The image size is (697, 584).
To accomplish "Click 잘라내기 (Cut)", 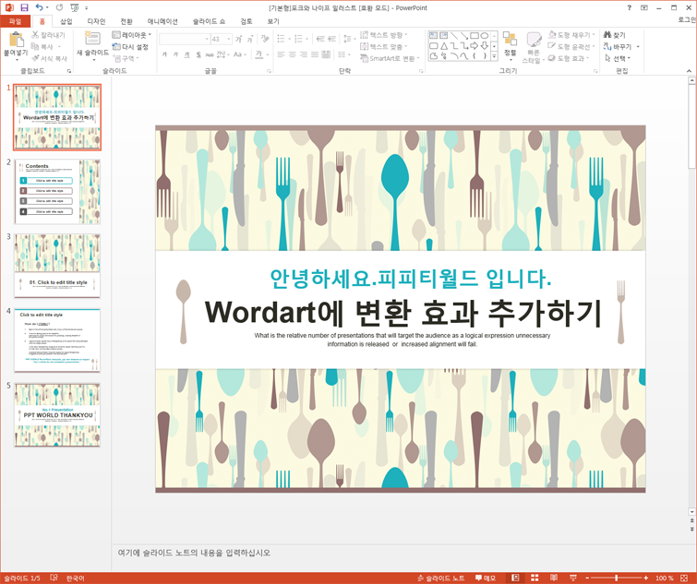I will (x=48, y=35).
